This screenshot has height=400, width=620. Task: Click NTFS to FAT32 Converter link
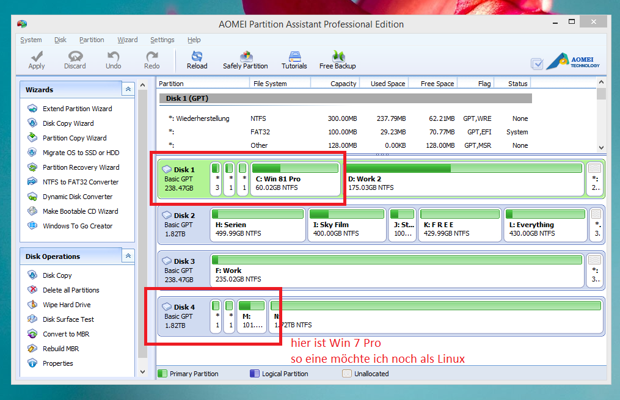pyautogui.click(x=81, y=182)
